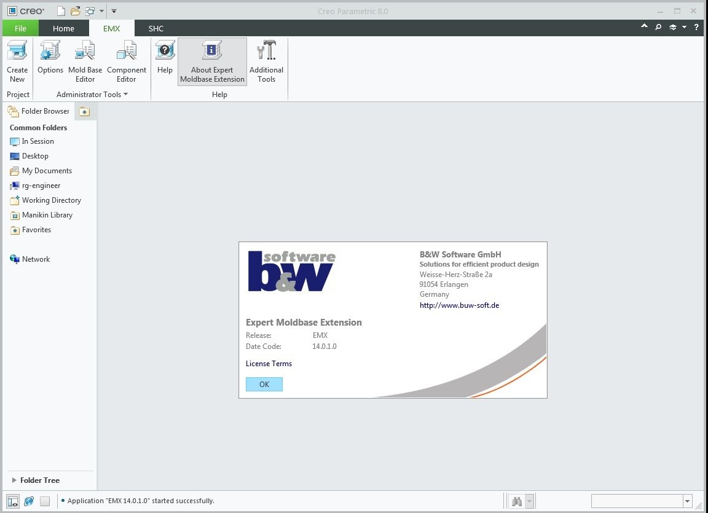This screenshot has width=708, height=513.
Task: Switch to the SHC tab
Action: (155, 28)
